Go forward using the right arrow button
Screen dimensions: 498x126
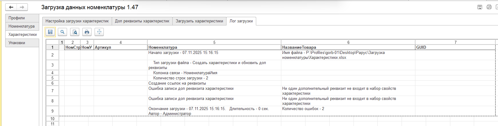pyautogui.click(x=22, y=7)
